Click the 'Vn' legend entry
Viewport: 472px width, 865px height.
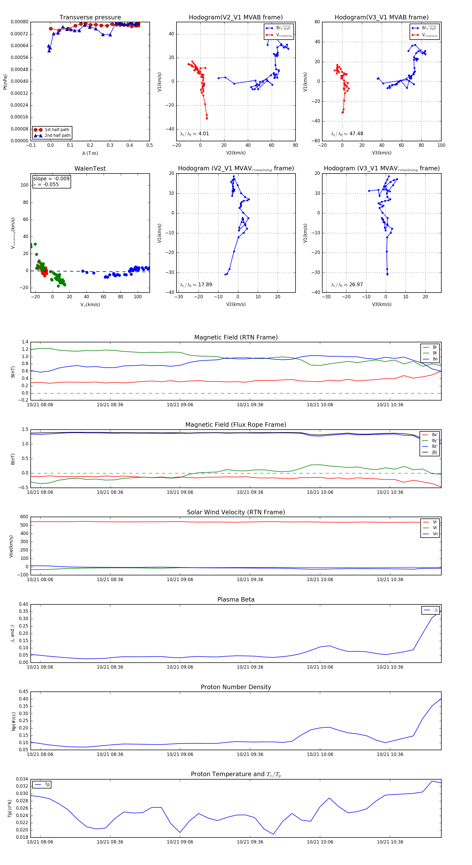[x=430, y=534]
